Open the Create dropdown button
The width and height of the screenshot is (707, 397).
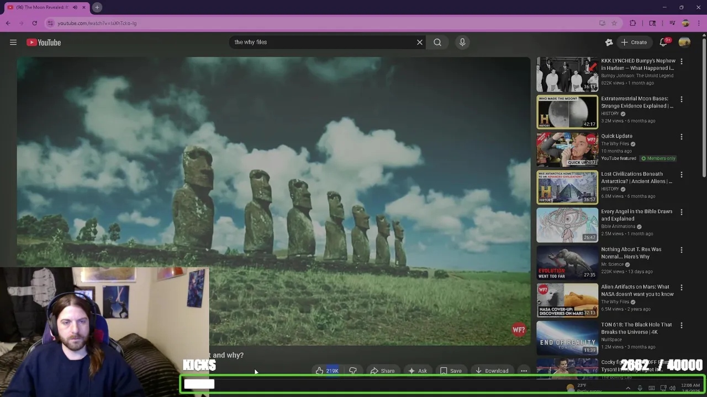(634, 42)
